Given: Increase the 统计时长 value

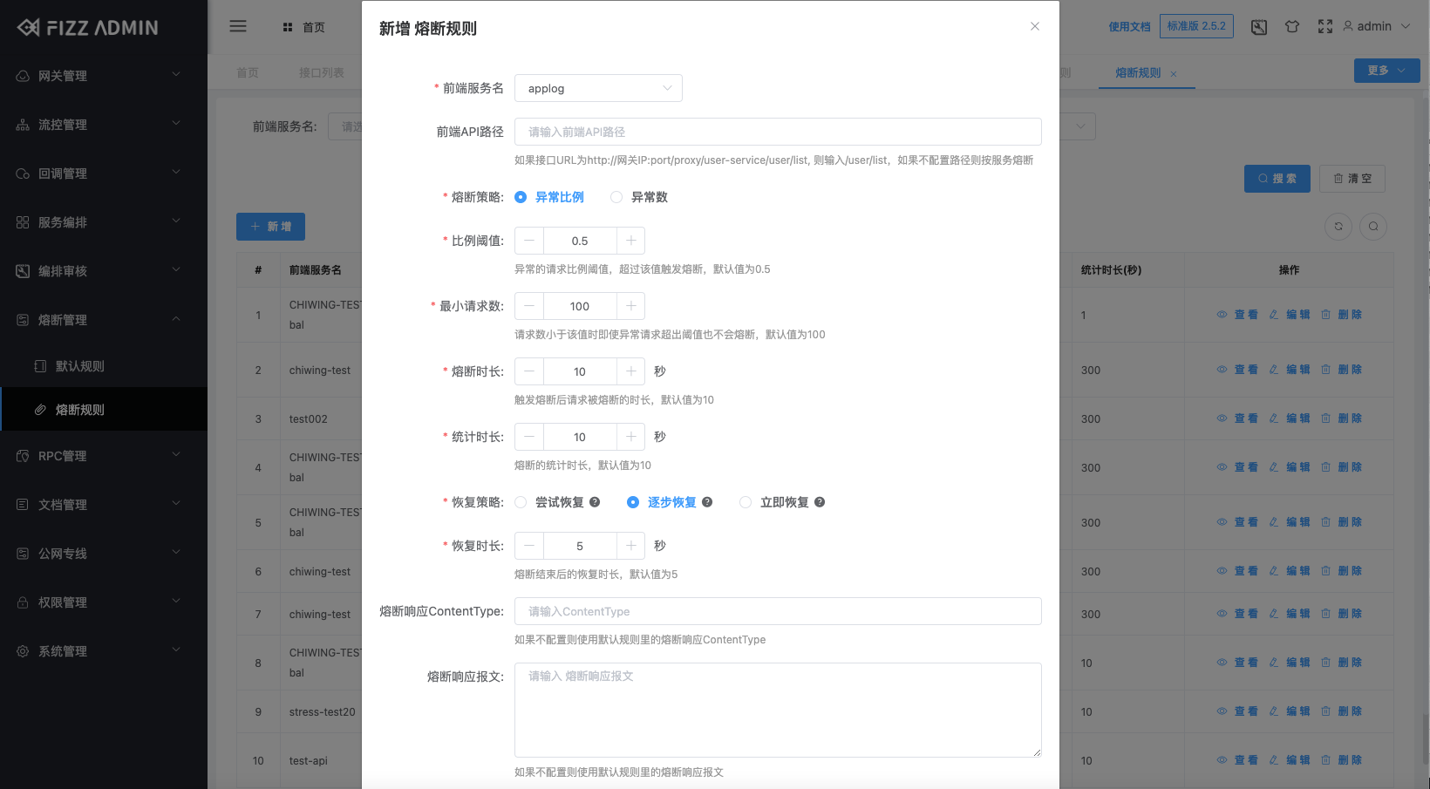Looking at the screenshot, I should [x=631, y=437].
